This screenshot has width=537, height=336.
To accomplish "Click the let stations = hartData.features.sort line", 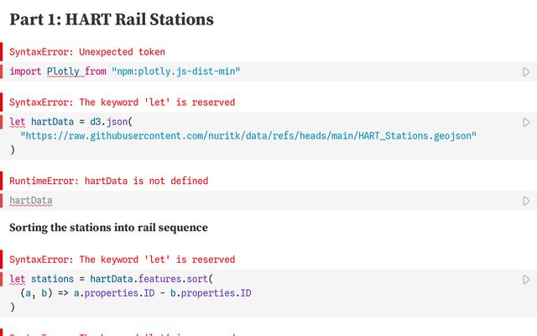I will pyautogui.click(x=112, y=279).
